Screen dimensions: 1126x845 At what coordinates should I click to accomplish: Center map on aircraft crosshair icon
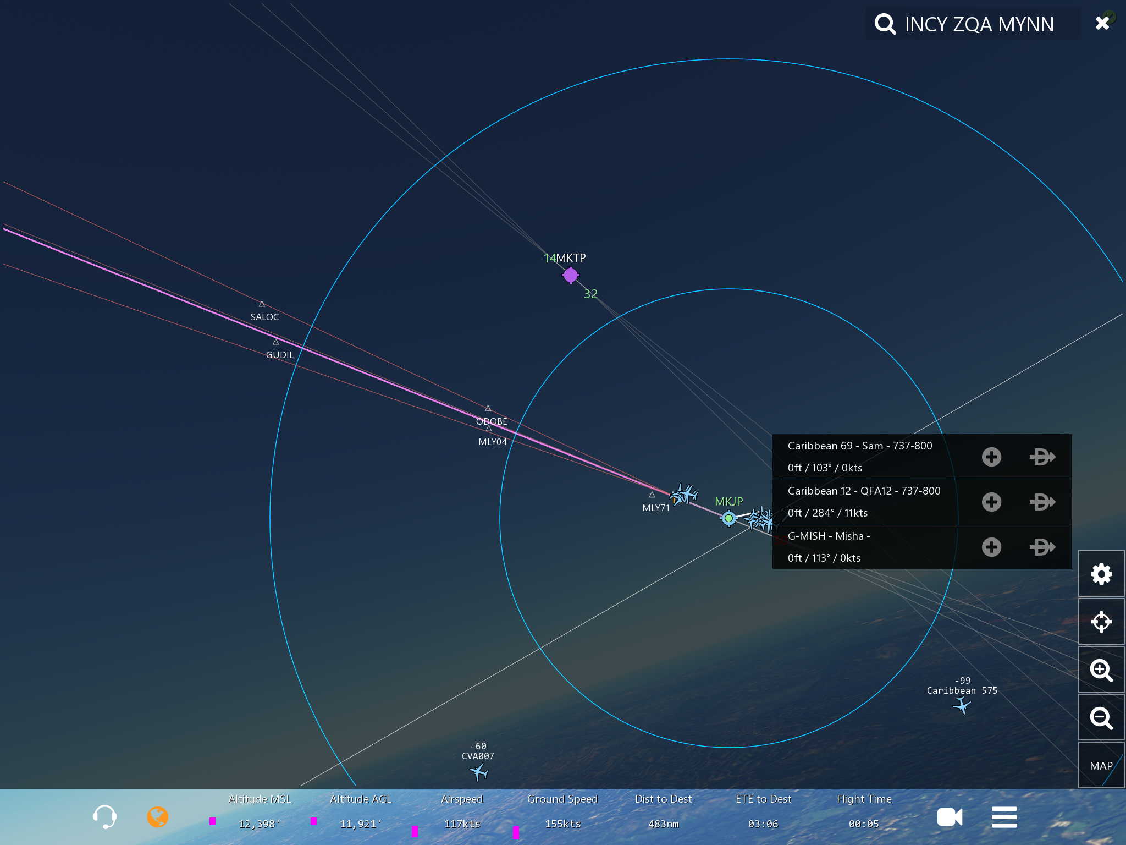click(1101, 622)
